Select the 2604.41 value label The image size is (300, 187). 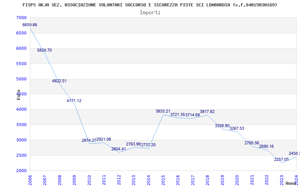(118, 149)
